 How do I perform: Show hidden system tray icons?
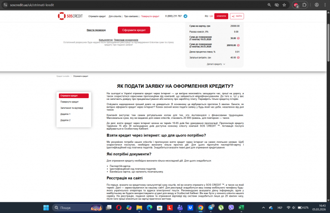263,208
